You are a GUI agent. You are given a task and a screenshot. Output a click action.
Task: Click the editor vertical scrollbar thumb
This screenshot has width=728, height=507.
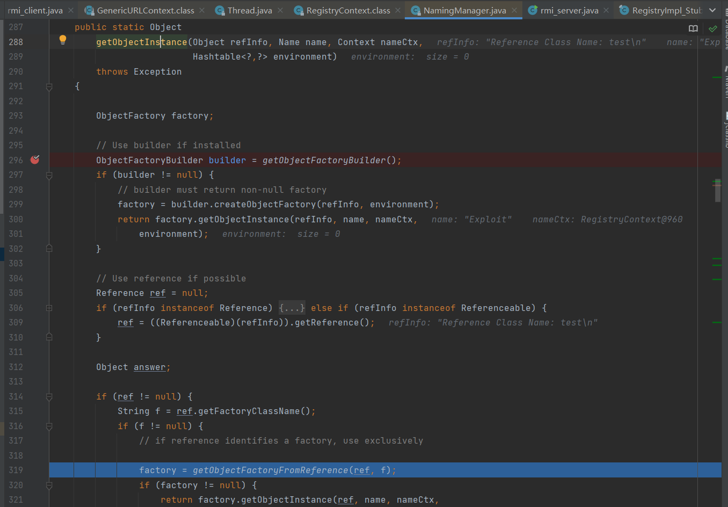(x=718, y=191)
